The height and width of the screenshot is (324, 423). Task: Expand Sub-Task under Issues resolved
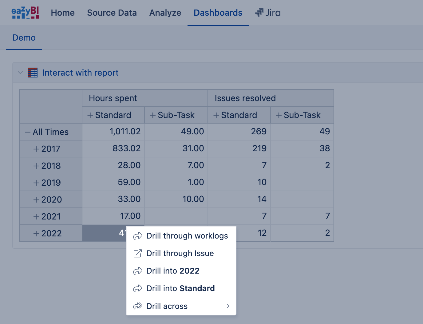pyautogui.click(x=279, y=115)
